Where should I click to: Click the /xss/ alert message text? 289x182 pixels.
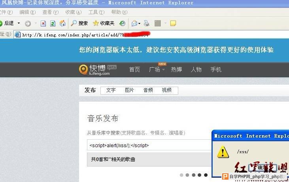tap(243, 152)
